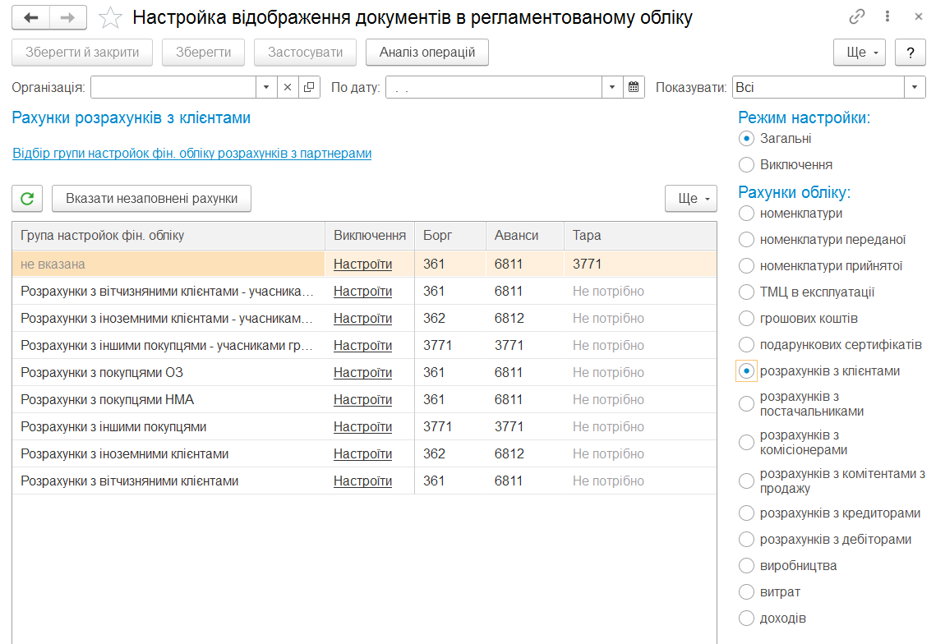Expand the Організація dropdown arrow
The width and height of the screenshot is (945, 644).
[267, 87]
